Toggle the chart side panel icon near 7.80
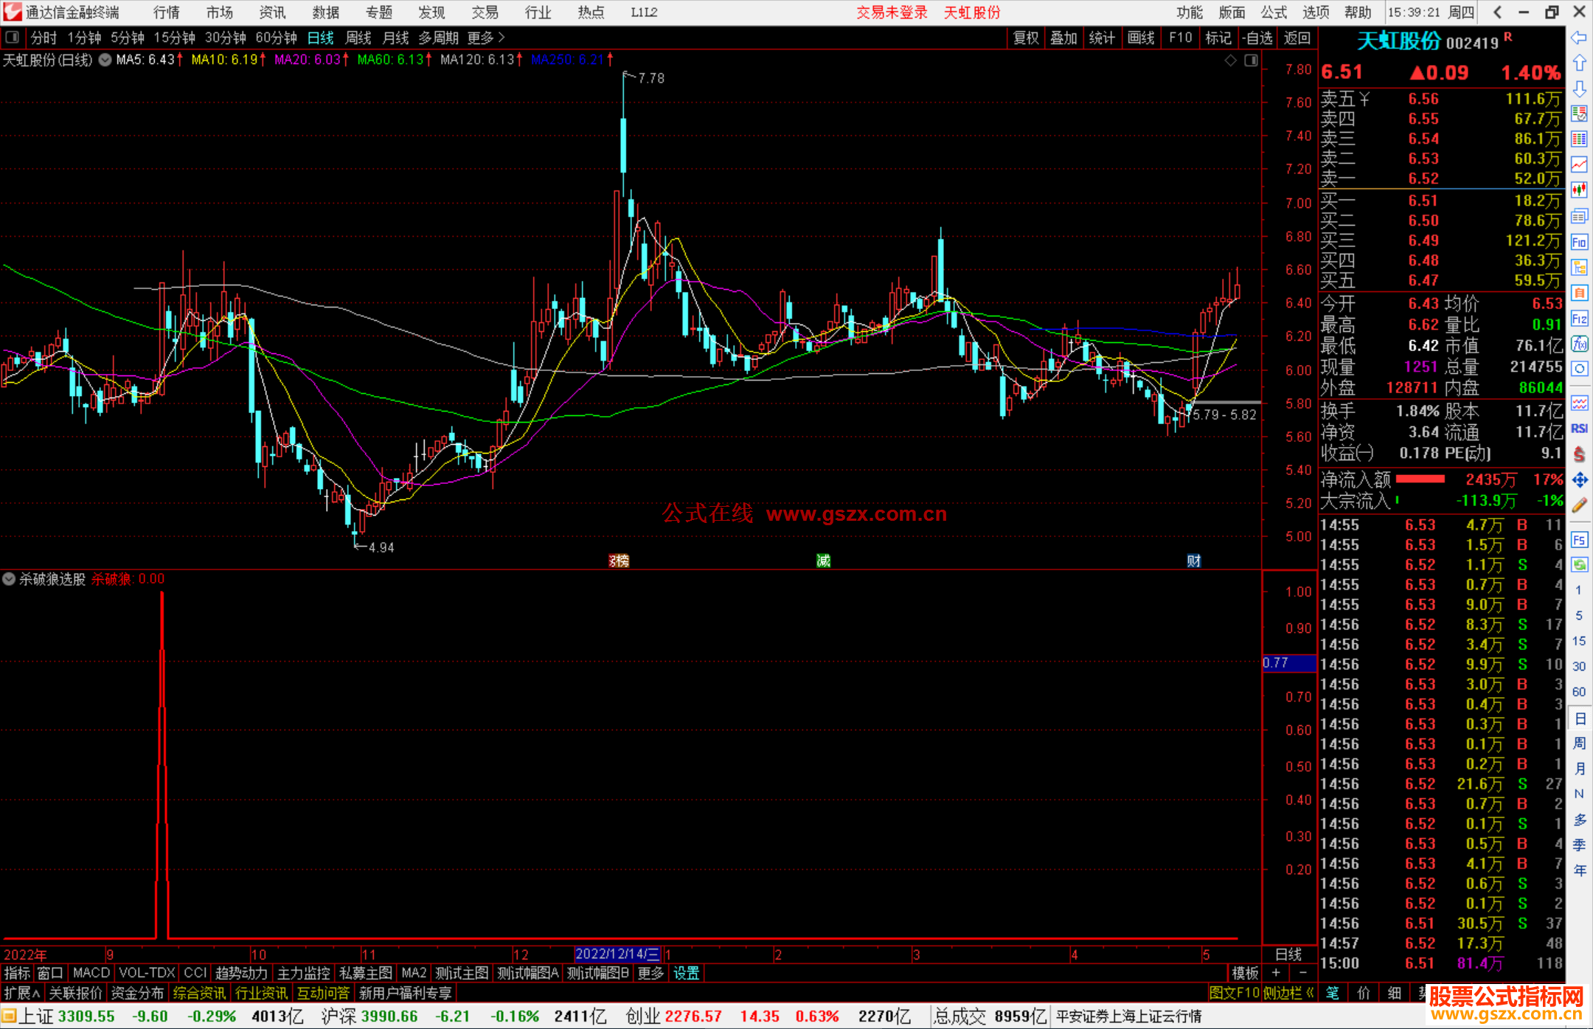The width and height of the screenshot is (1593, 1029). point(1251,60)
